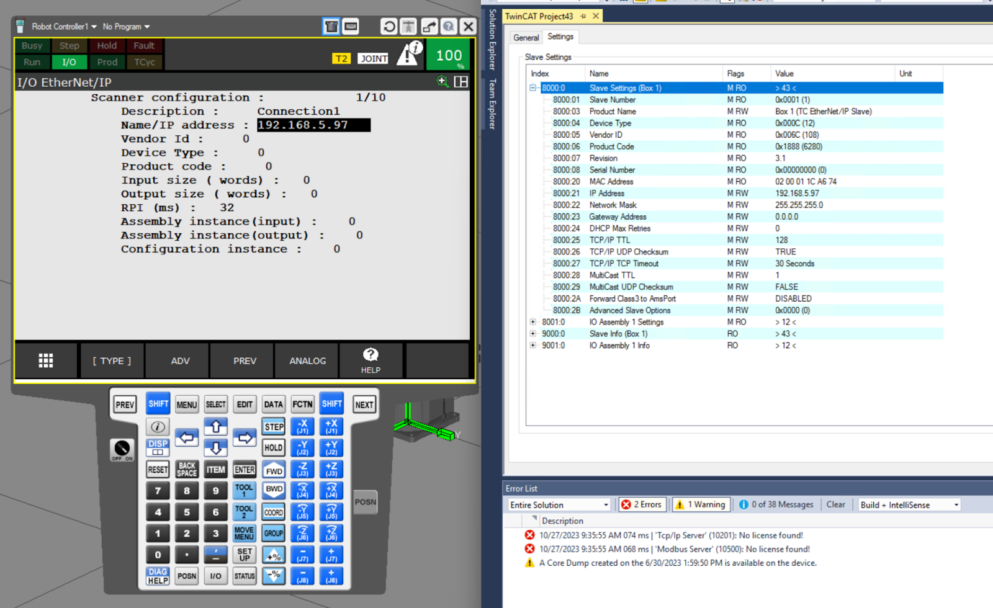
Task: Toggle the HOLD key on keypad
Action: click(x=274, y=447)
